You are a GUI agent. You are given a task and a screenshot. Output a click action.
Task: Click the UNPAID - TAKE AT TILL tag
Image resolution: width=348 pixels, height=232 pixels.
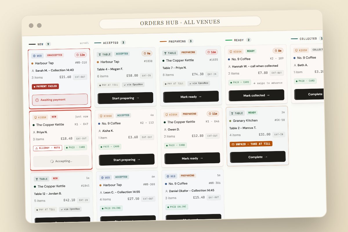pos(251,144)
